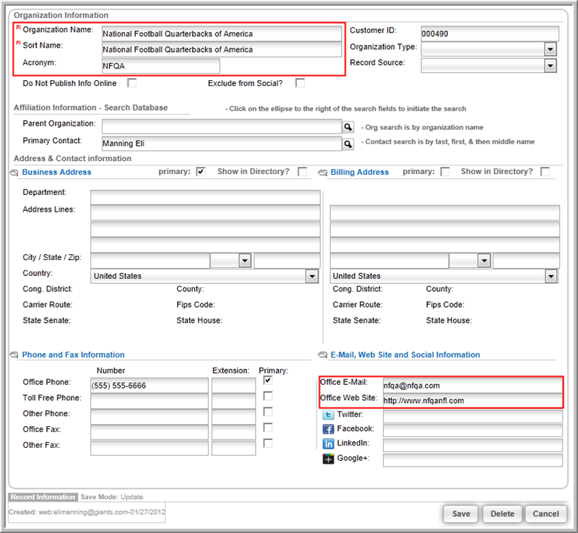Image resolution: width=578 pixels, height=533 pixels.
Task: Check Business Address Show in Directory
Action: point(302,172)
